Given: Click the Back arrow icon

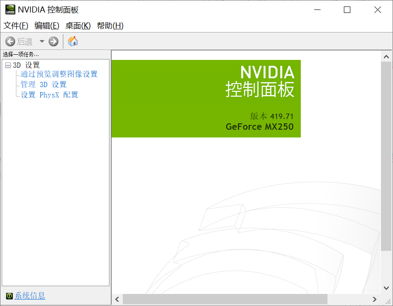Looking at the screenshot, I should click(10, 42).
